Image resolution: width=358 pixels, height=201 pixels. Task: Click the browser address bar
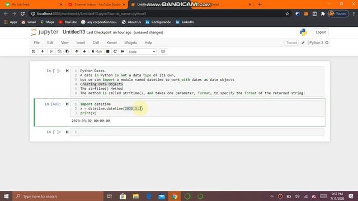coord(158,13)
